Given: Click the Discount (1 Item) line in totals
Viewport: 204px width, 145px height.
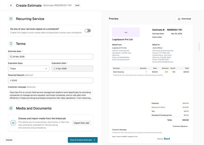Looking at the screenshot, I should [170, 107].
